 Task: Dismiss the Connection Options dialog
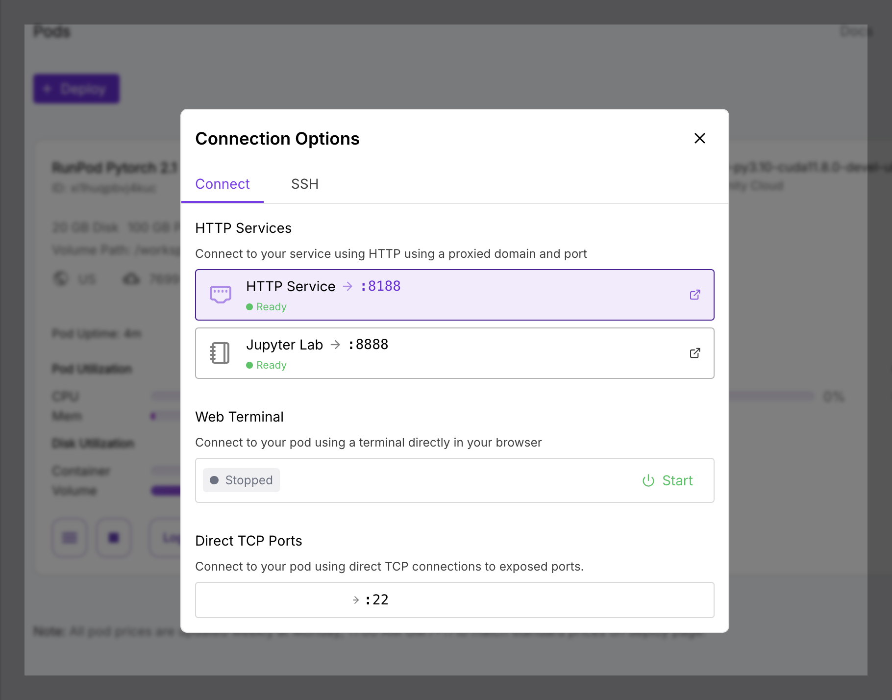tap(699, 138)
